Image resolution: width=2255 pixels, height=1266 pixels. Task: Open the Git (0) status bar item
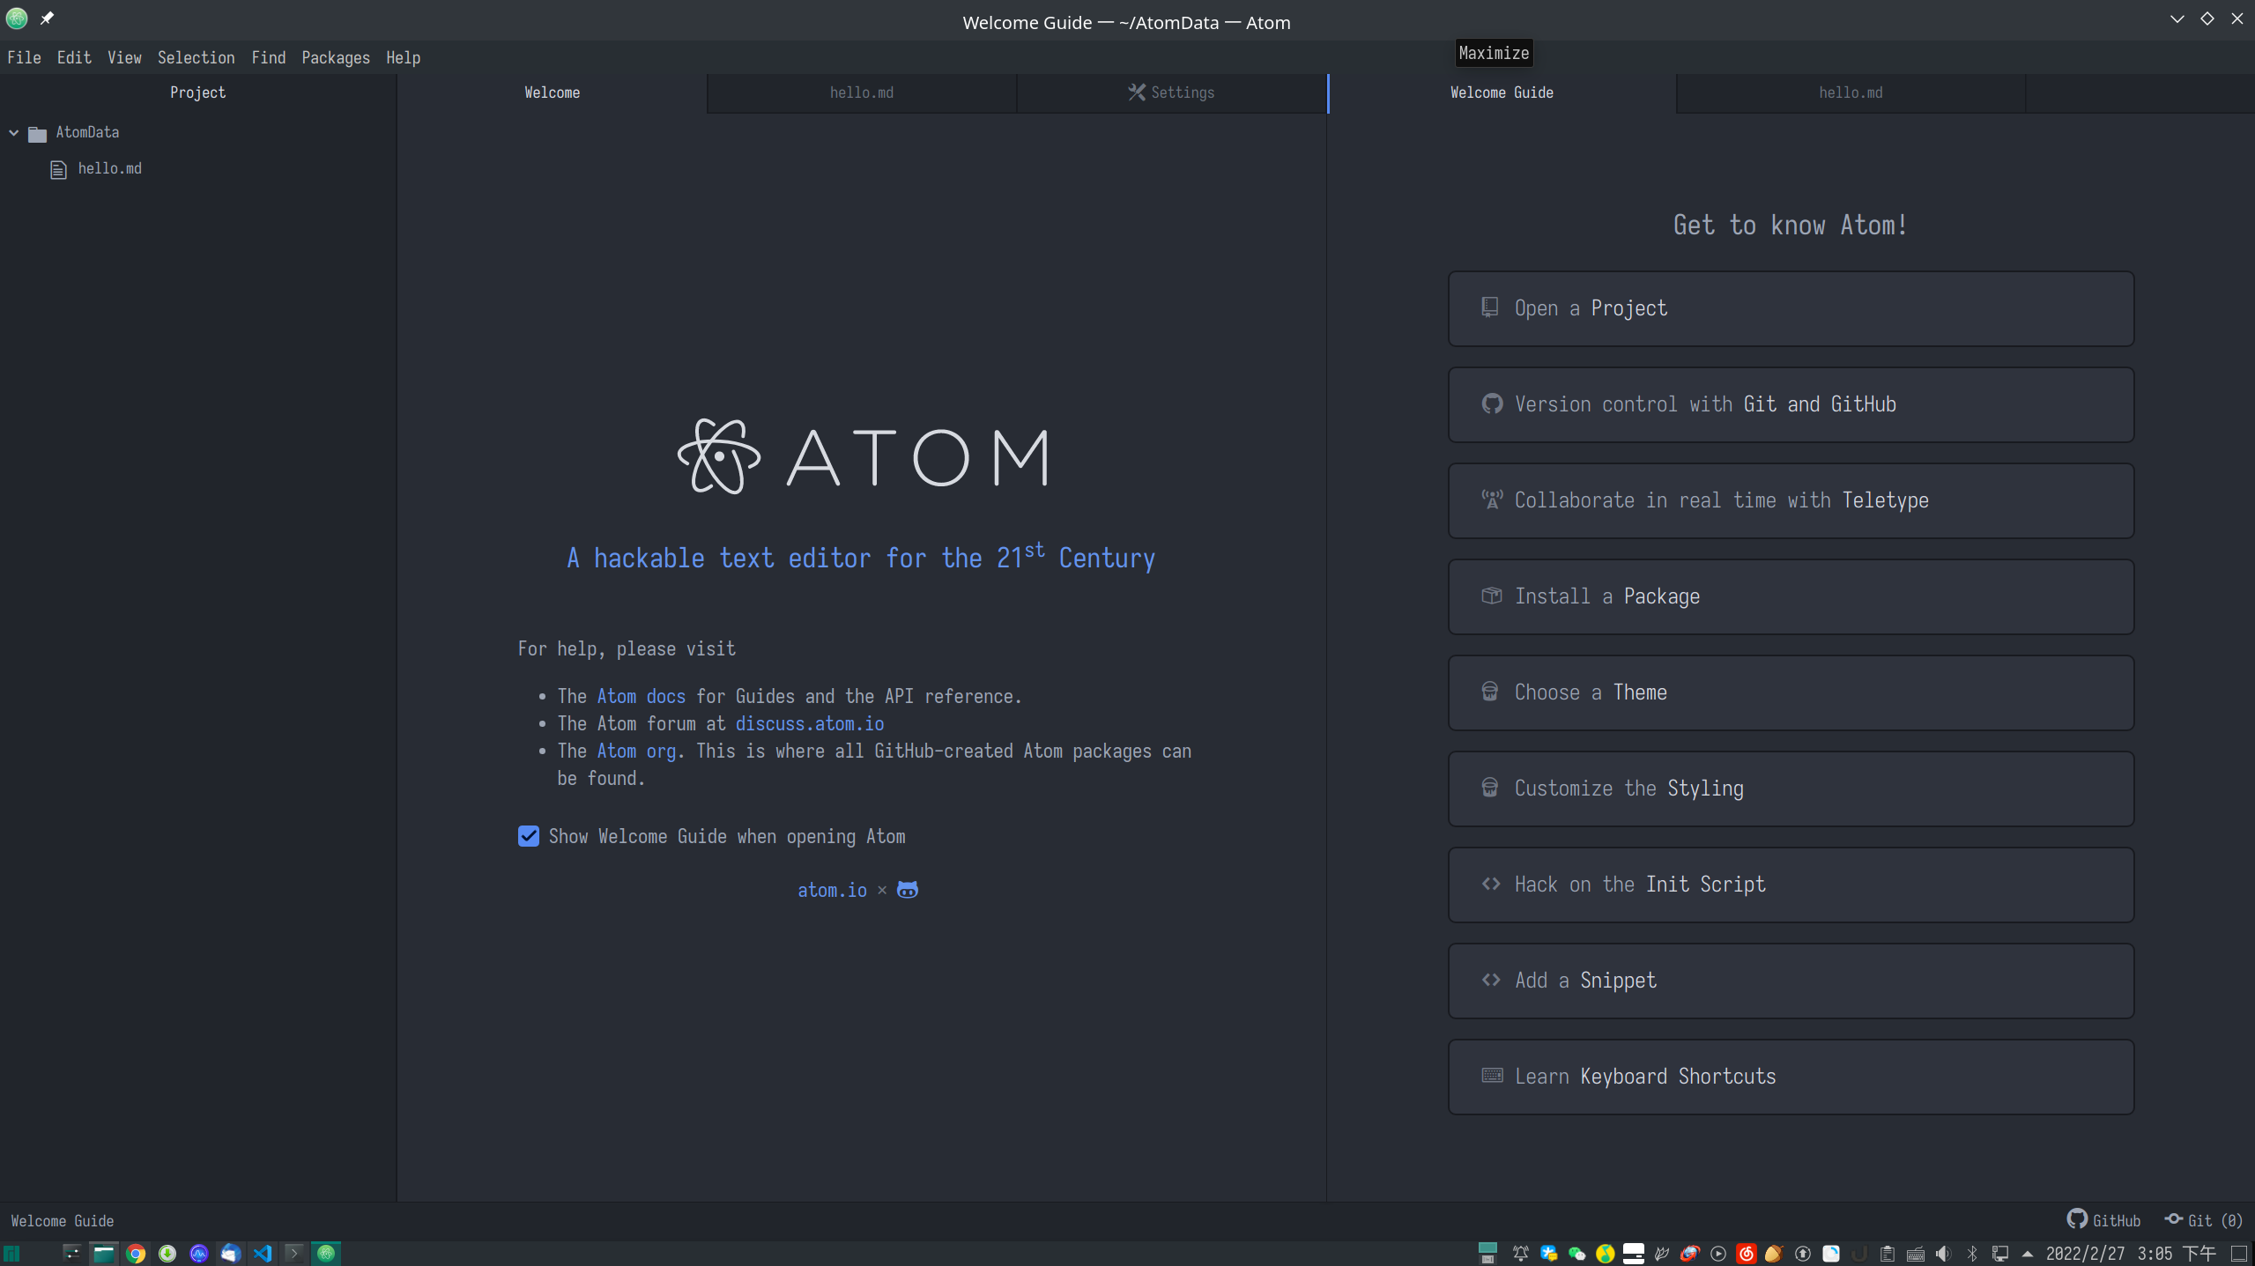[x=2203, y=1220]
